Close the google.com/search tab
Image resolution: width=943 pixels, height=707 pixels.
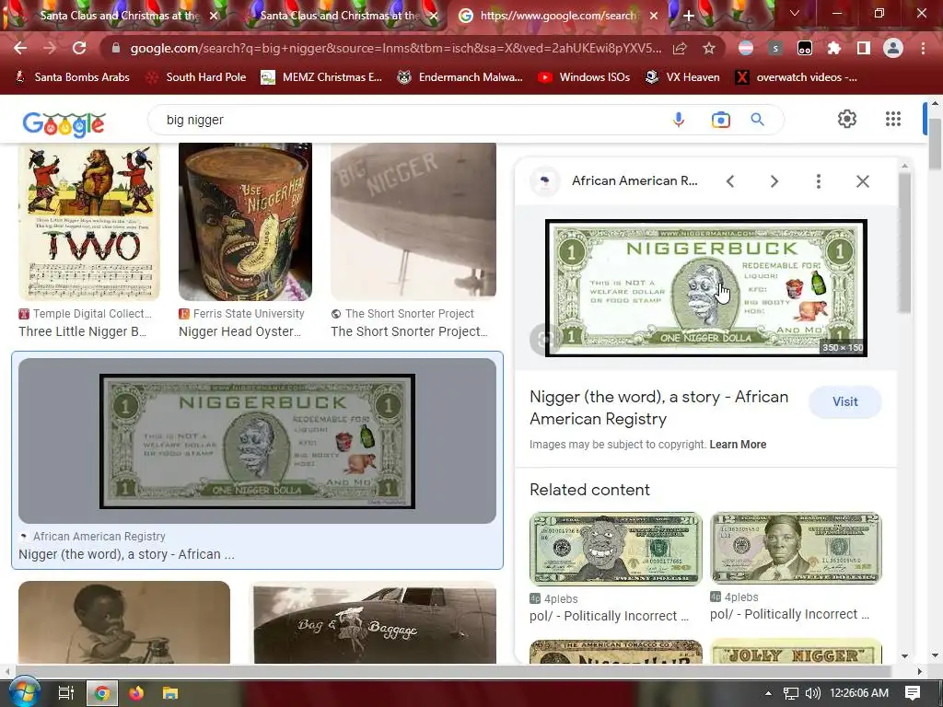pyautogui.click(x=654, y=16)
